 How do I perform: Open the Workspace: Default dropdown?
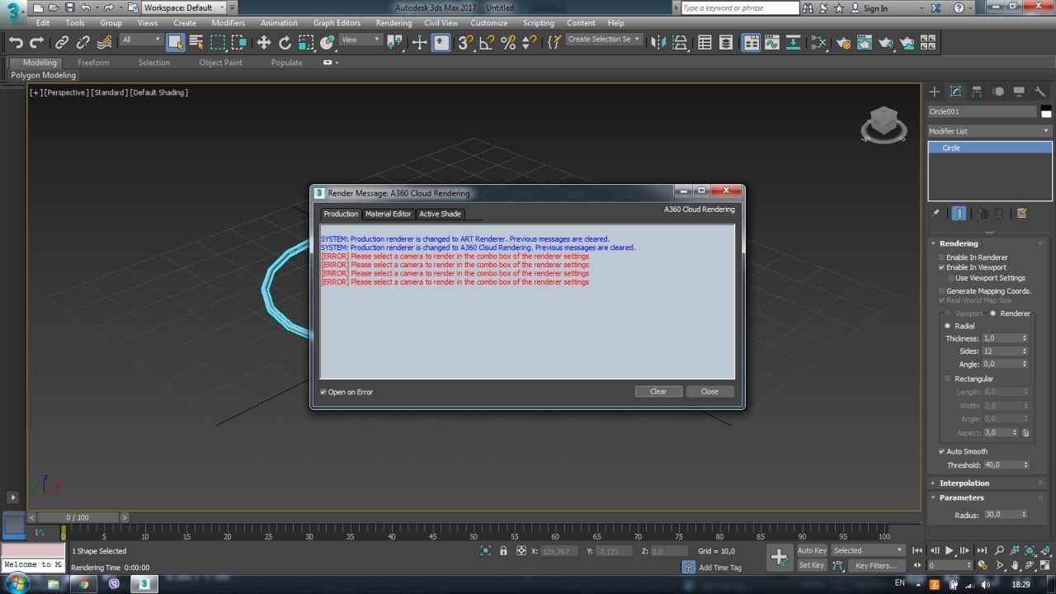click(184, 7)
